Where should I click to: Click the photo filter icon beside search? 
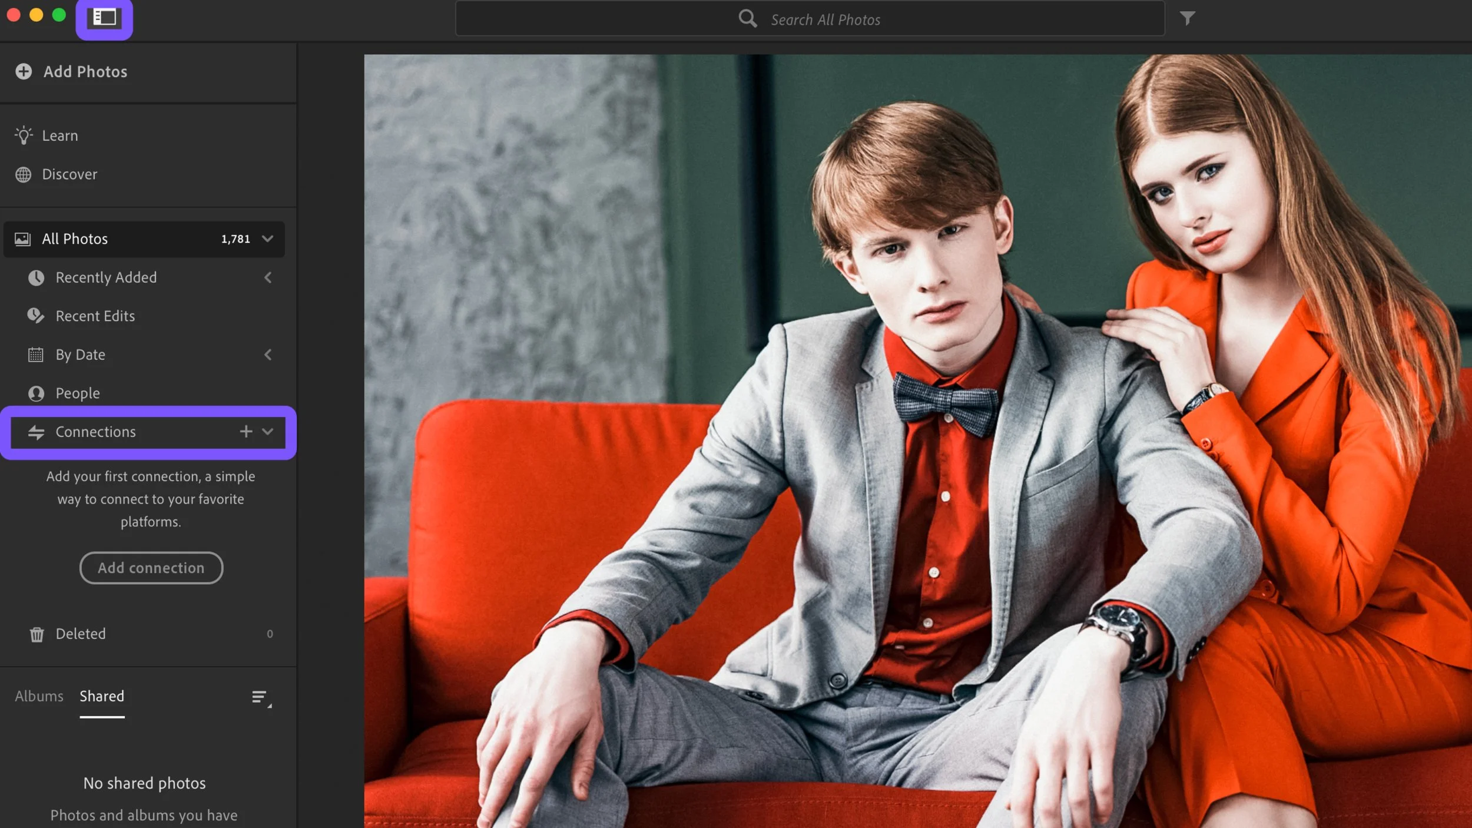1188,18
